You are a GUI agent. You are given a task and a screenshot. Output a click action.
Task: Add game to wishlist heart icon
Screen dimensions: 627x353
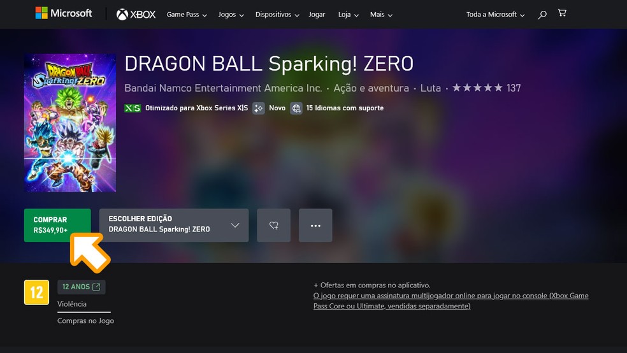click(274, 226)
